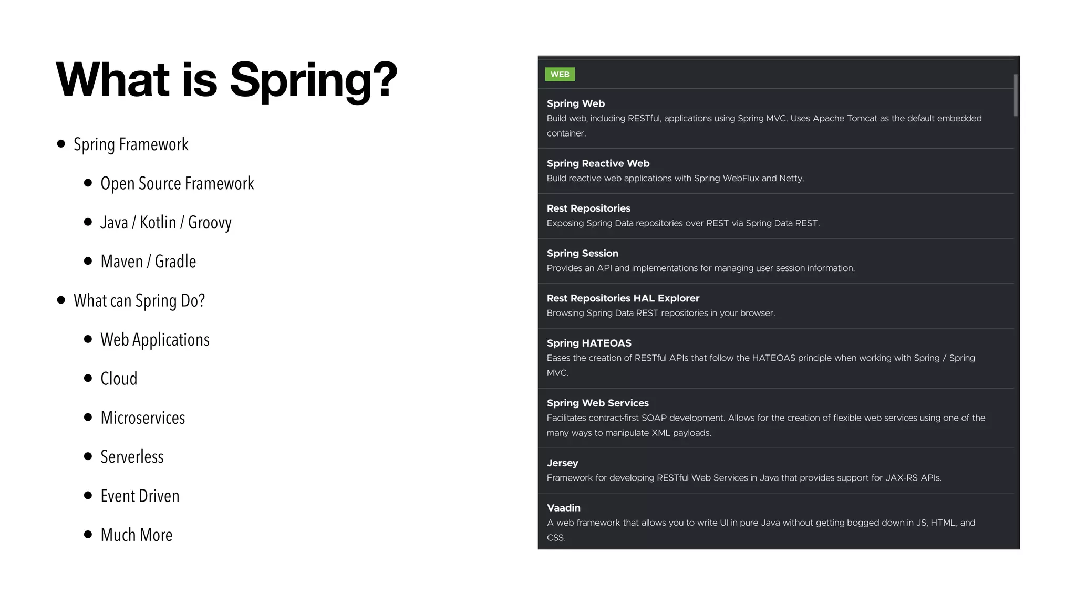
Task: Click the 'Spring Framework' bullet text
Action: click(x=131, y=144)
